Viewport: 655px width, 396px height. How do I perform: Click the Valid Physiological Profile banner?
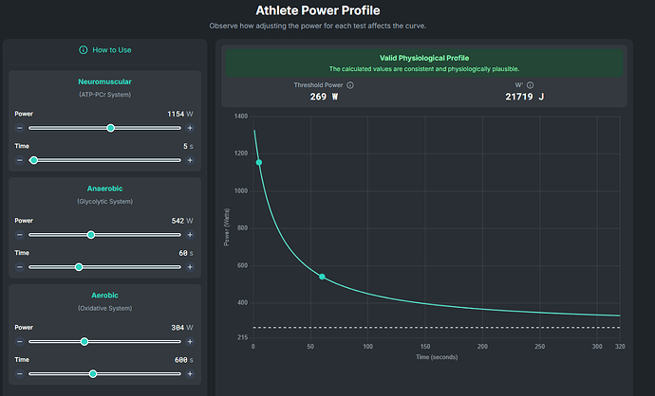[422, 63]
